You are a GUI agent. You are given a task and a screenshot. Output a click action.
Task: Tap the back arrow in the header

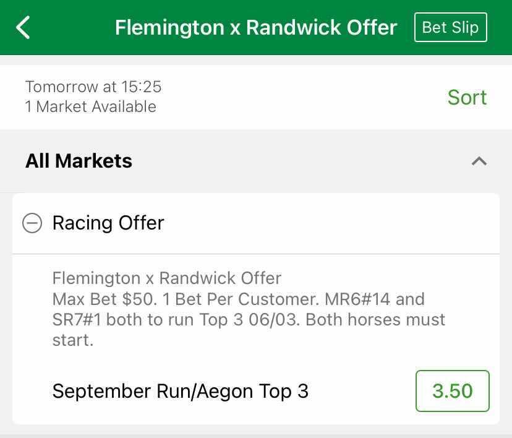click(x=23, y=28)
